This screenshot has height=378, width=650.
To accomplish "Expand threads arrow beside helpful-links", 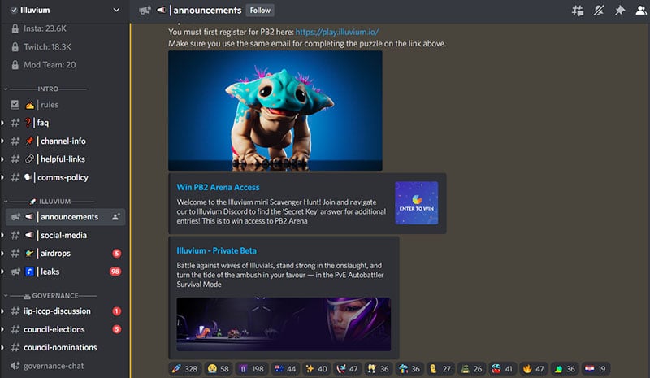I will [2, 159].
